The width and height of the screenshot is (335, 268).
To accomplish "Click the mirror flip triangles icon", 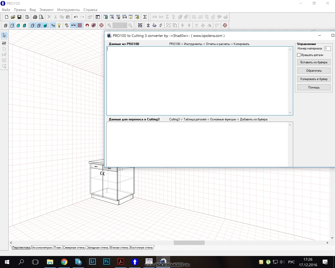I will [x=209, y=25].
